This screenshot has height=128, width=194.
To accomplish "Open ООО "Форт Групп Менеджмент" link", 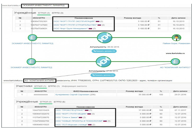I will (71, 29).
